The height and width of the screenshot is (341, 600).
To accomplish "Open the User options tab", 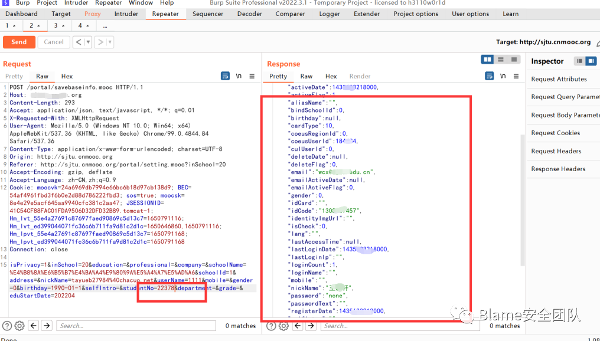I will [470, 14].
